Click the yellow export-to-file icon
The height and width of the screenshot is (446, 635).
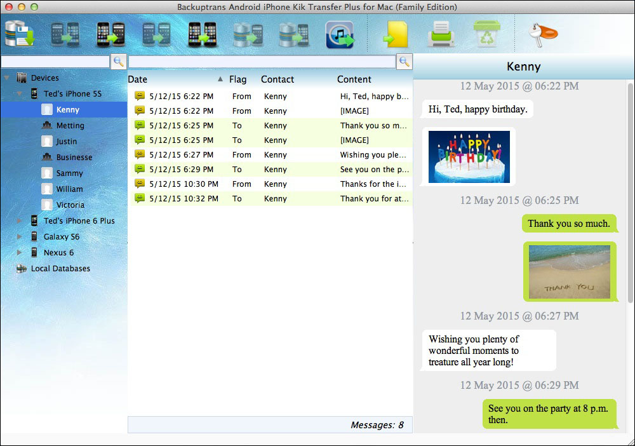(396, 34)
